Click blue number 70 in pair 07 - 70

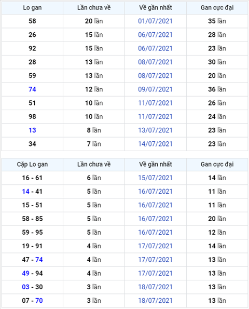(39, 301)
